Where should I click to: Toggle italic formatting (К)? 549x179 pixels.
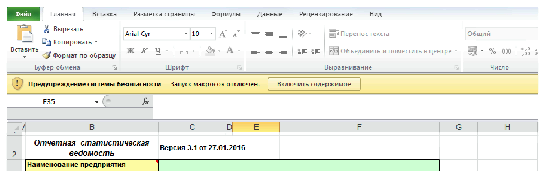click(144, 51)
